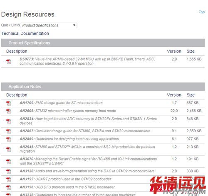208x196 pixels.
Task: Open AN2869 touch sensing guidelines link
Action: [69, 139]
